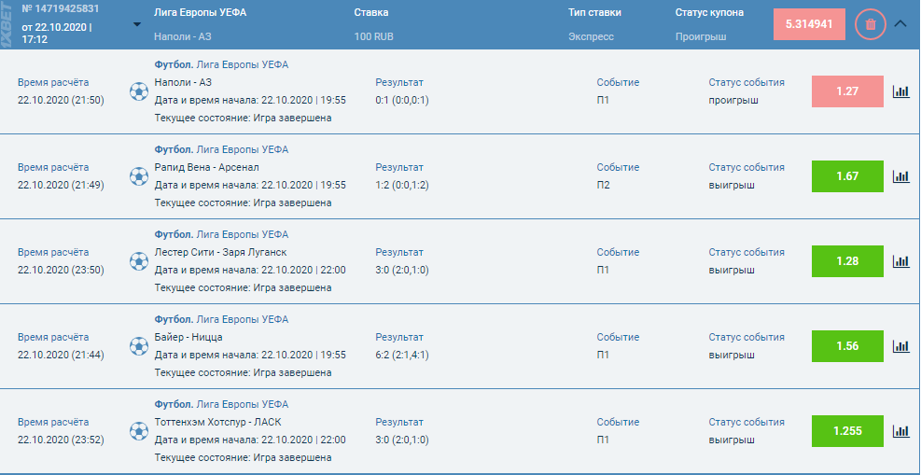Click the football icon next to Байер - Ницца
921x475 pixels.
tap(139, 346)
